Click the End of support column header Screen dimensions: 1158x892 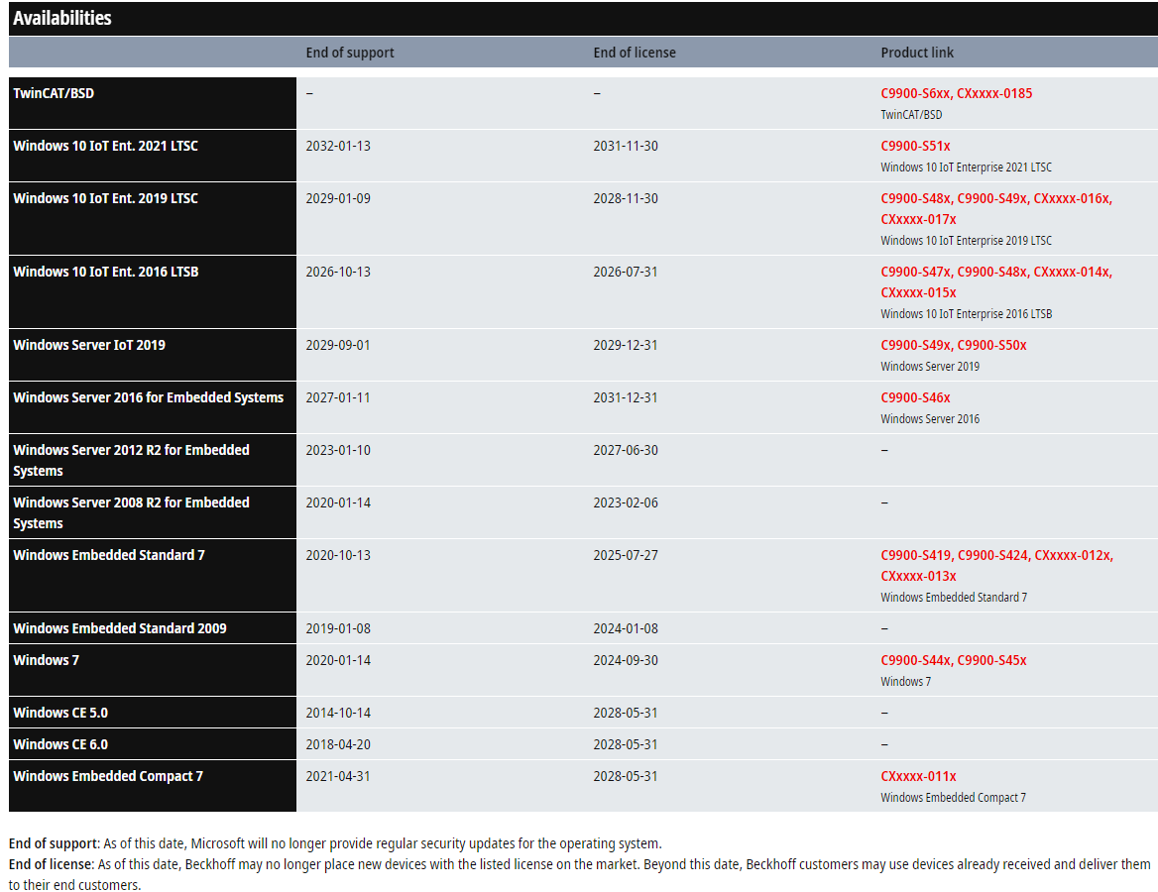click(x=350, y=53)
